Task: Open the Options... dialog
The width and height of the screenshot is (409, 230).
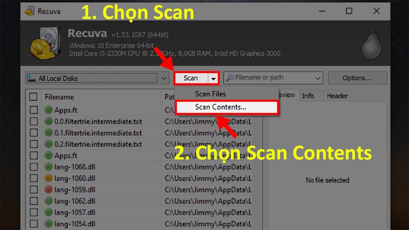Action: coord(357,78)
